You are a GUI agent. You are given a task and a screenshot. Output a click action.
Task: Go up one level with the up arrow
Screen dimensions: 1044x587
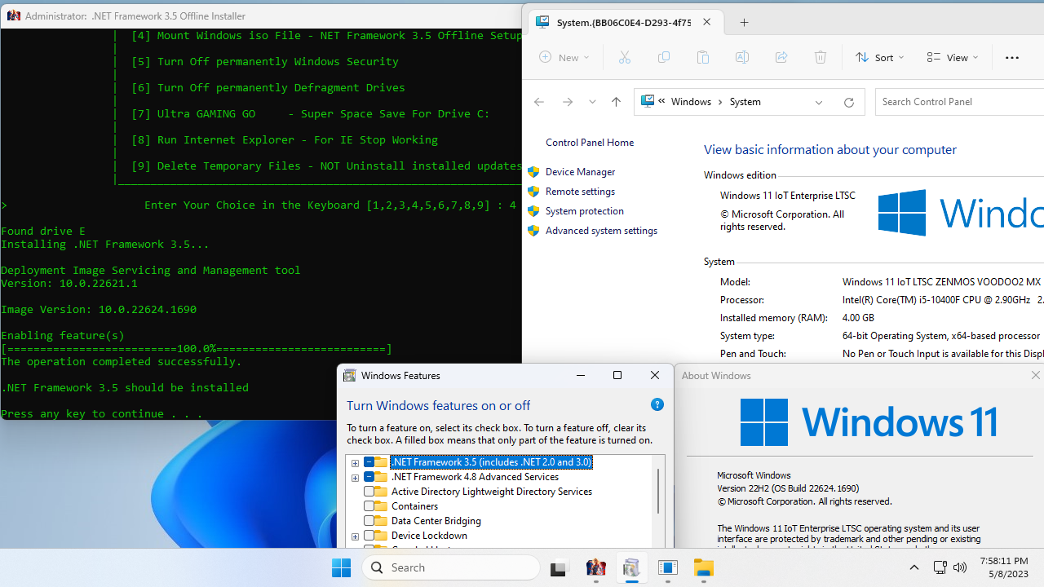coord(616,102)
